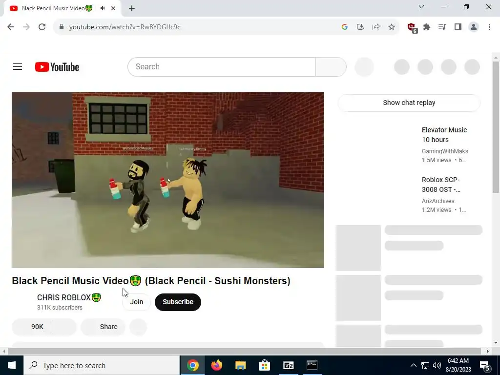Image resolution: width=500 pixels, height=375 pixels.
Task: Toggle the Chrome side panel
Action: point(458,27)
